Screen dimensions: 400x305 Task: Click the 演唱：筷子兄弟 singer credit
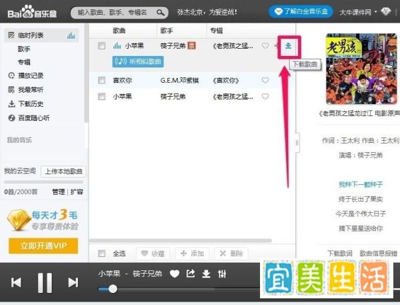tap(361, 155)
